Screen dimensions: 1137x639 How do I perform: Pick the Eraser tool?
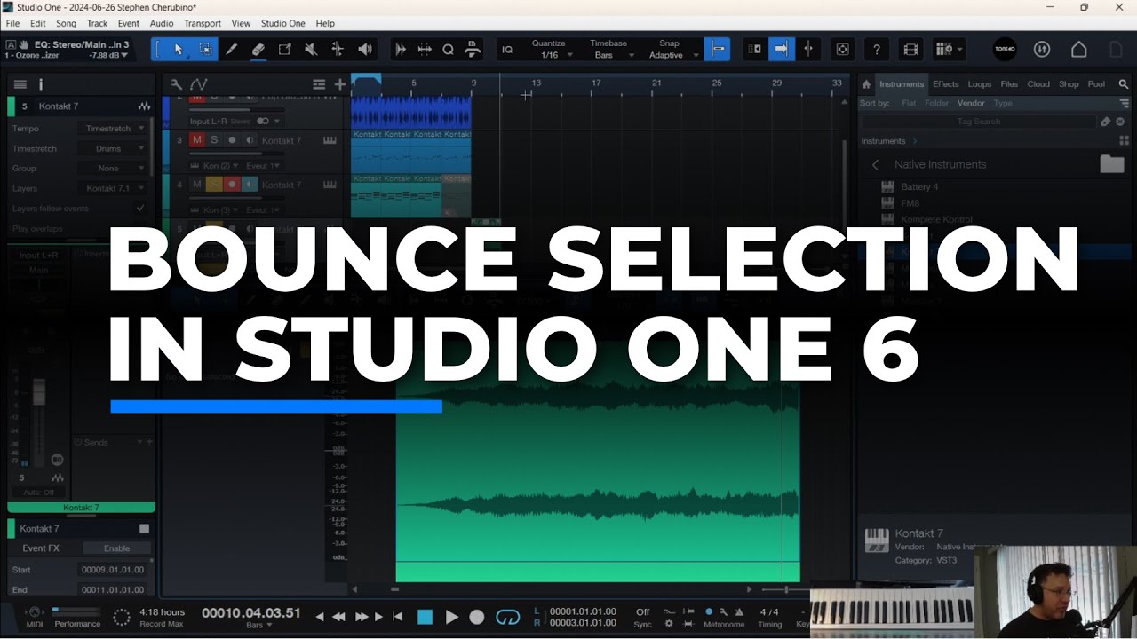[258, 49]
